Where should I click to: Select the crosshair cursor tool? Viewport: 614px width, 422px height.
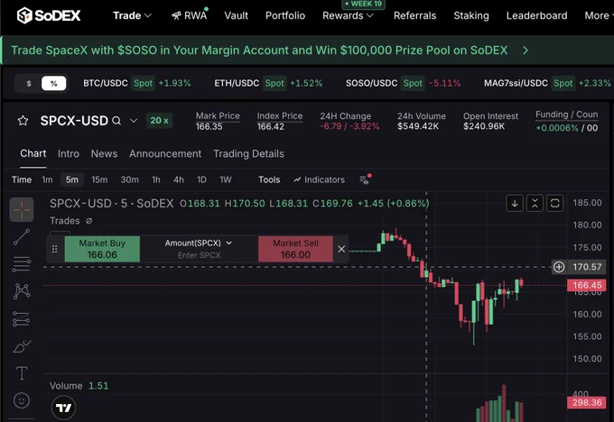[22, 209]
